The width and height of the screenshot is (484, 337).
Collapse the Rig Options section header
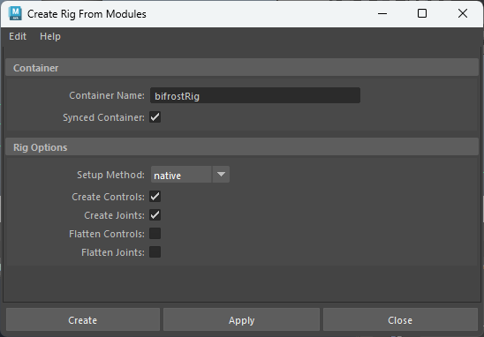pyautogui.click(x=242, y=147)
